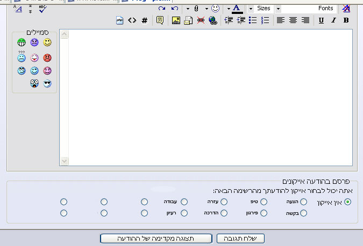This screenshot has height=246, width=363.
Task: Select the רעיון post icon option
Action: tap(184, 213)
